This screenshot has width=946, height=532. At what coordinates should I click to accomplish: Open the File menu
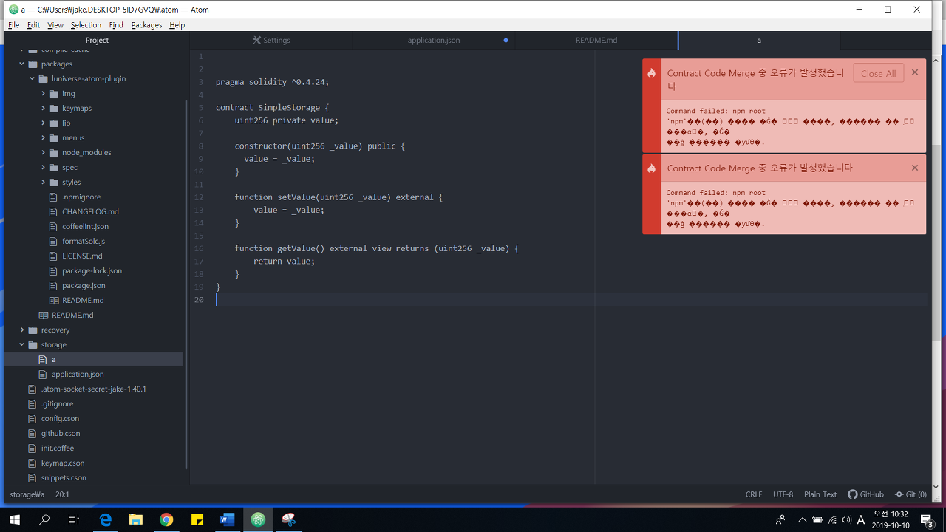pos(13,25)
